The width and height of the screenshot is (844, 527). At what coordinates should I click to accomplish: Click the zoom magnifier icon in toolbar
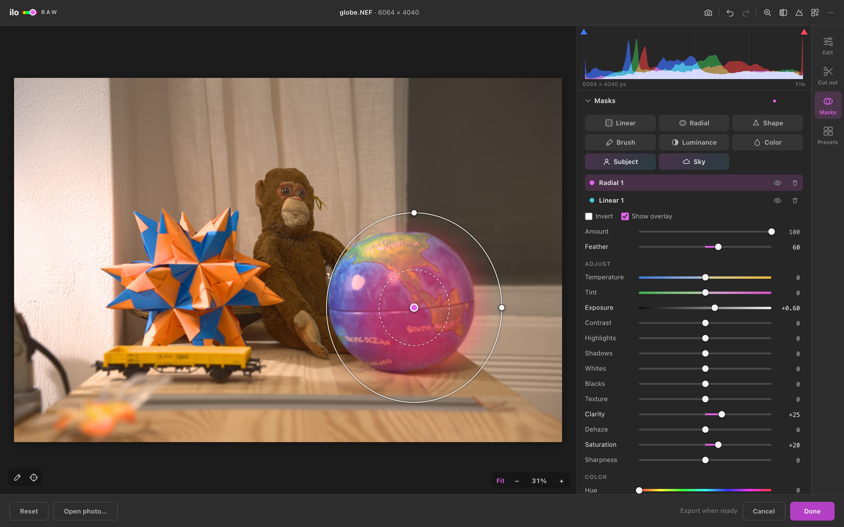point(767,13)
